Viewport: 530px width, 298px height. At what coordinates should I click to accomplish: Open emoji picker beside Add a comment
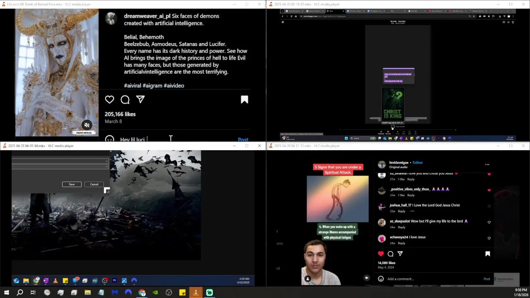click(381, 279)
